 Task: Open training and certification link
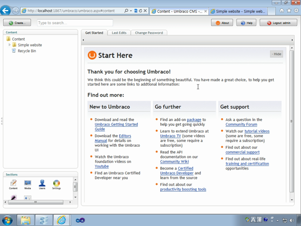[x=247, y=164]
